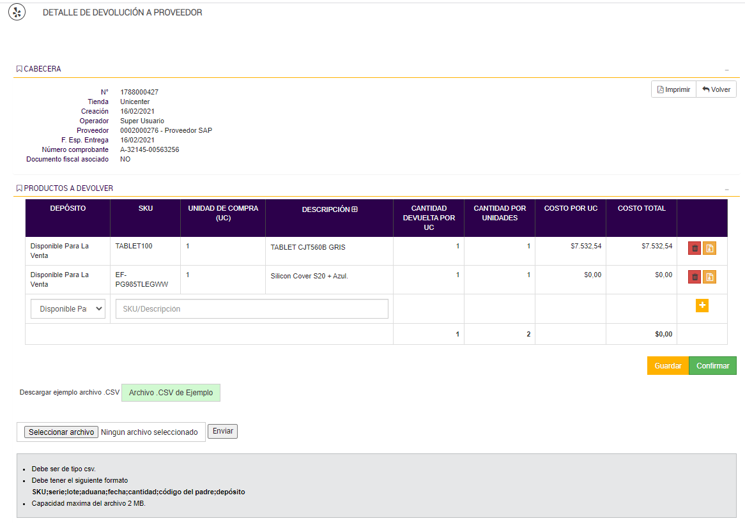Screen dimensions: 745x523
Task: Delete the TABLET100 product row
Action: click(695, 248)
